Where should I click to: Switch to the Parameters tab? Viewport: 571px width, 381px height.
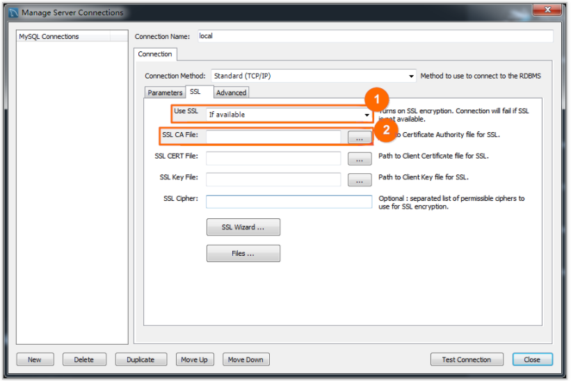[x=165, y=92]
